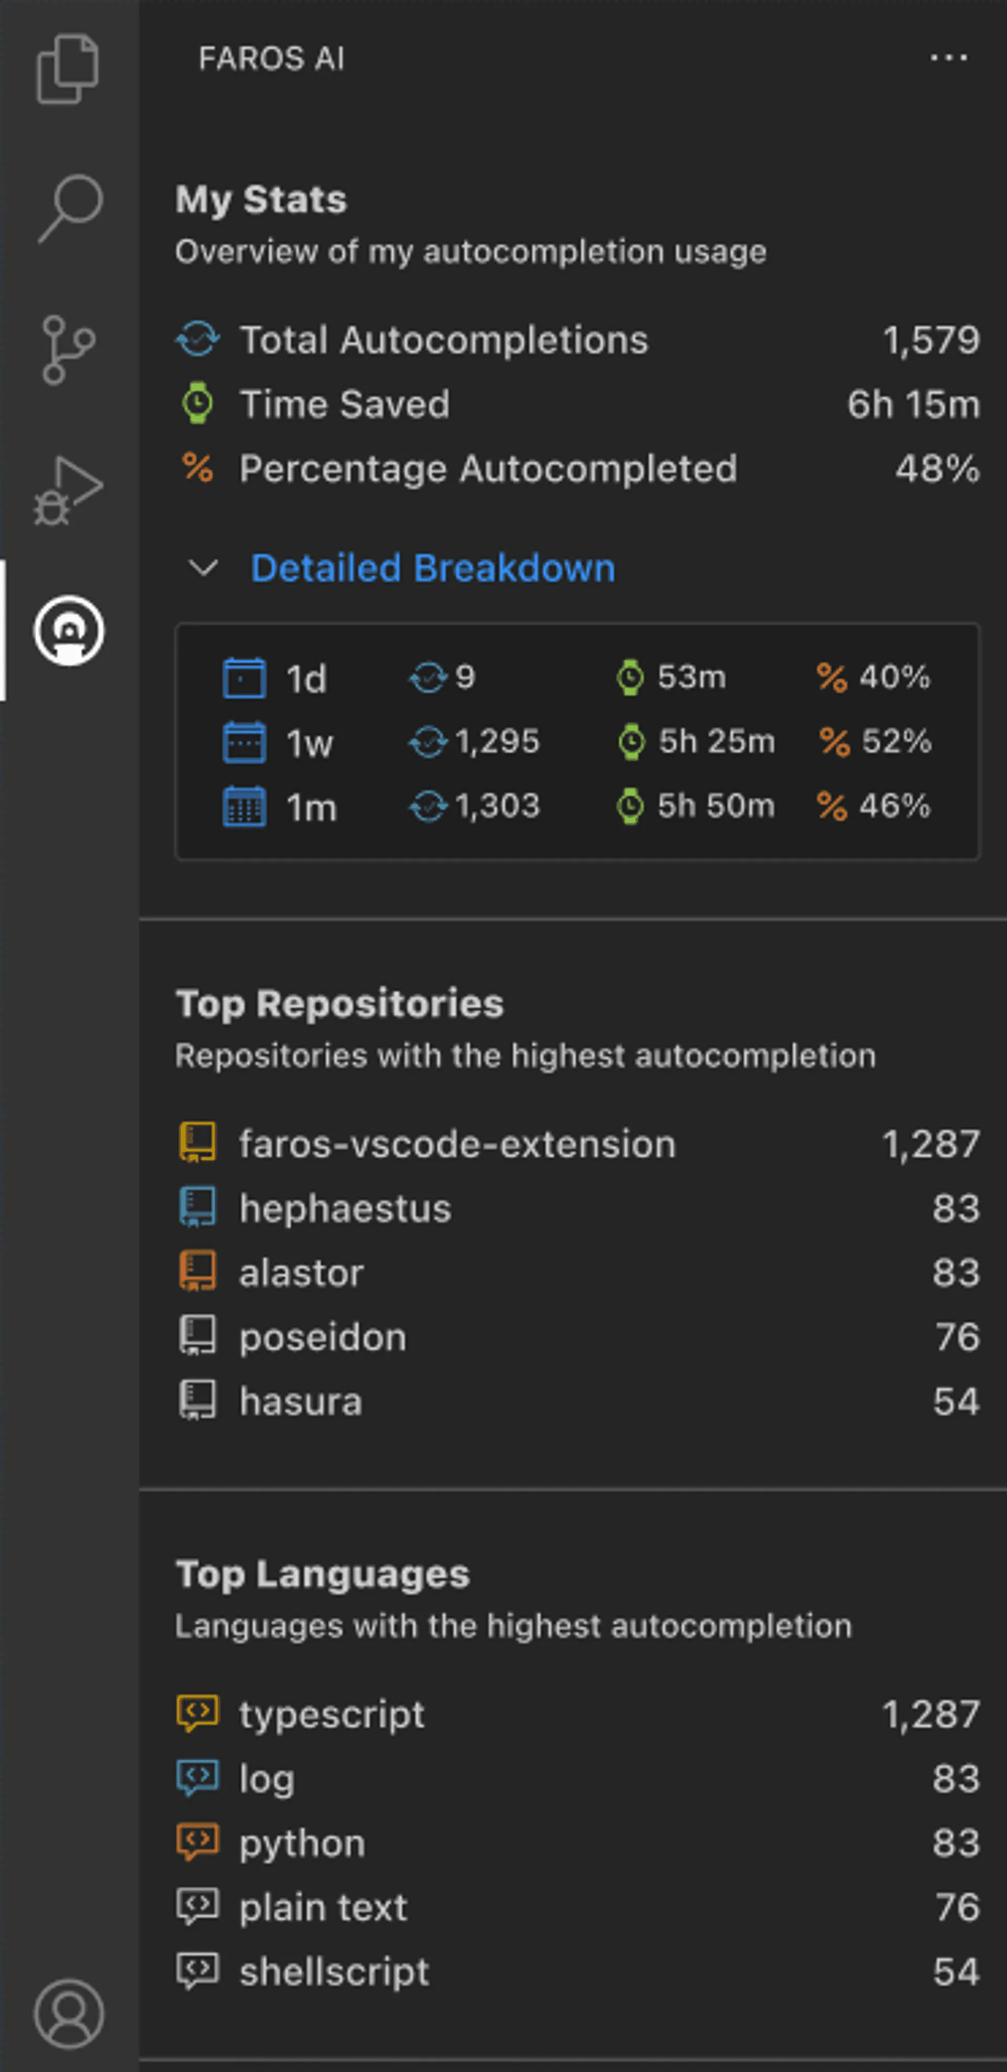Viewport: 1007px width, 2072px height.
Task: Click the 1m calendar icon in breakdown
Action: pos(245,807)
